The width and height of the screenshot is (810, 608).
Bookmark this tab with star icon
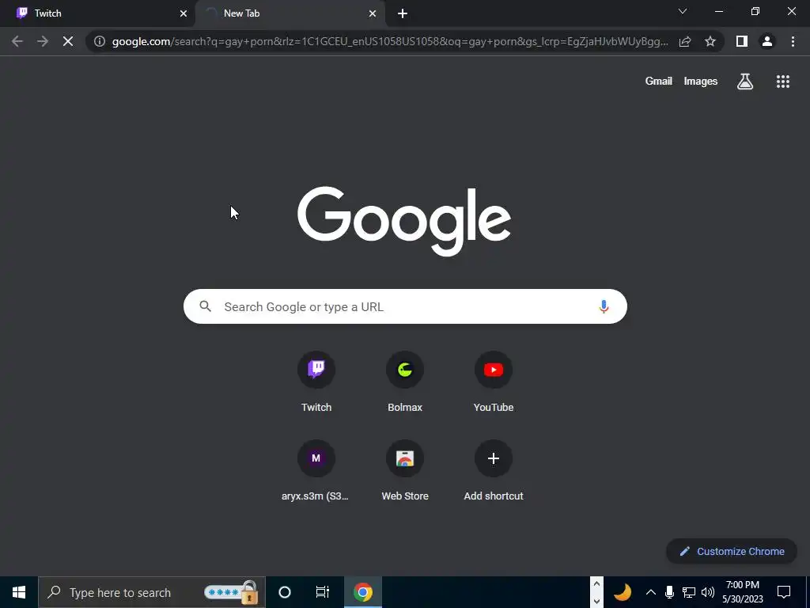710,41
